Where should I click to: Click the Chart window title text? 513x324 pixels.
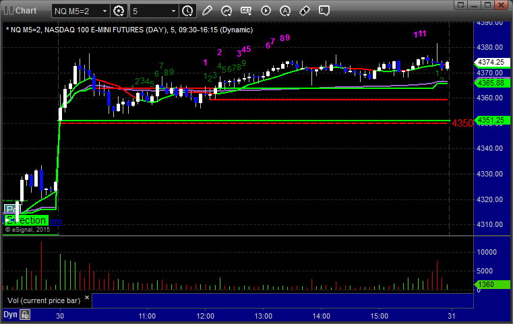[26, 11]
